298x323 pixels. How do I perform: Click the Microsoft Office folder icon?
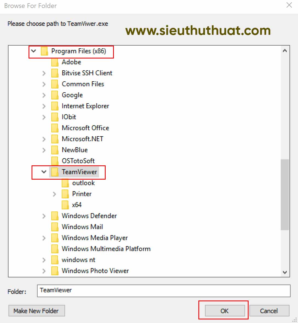tap(55, 128)
